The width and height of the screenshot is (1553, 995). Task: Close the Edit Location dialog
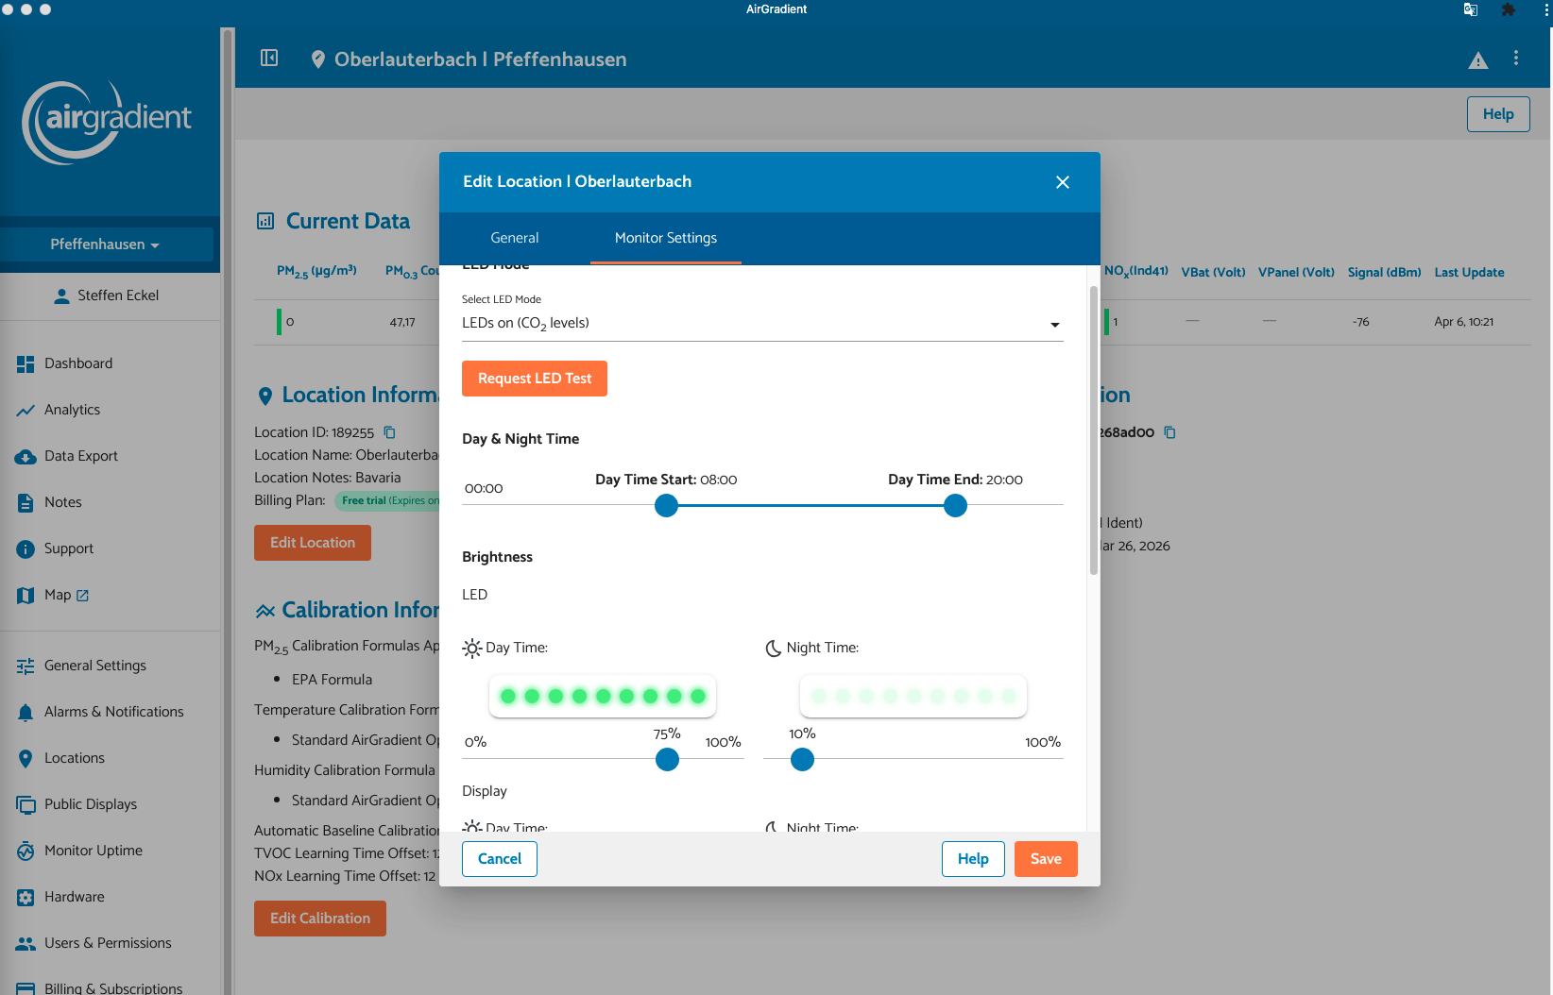[x=1063, y=182]
